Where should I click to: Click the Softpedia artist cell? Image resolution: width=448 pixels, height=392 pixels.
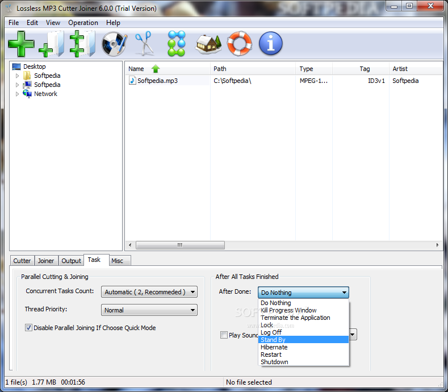[x=405, y=81]
